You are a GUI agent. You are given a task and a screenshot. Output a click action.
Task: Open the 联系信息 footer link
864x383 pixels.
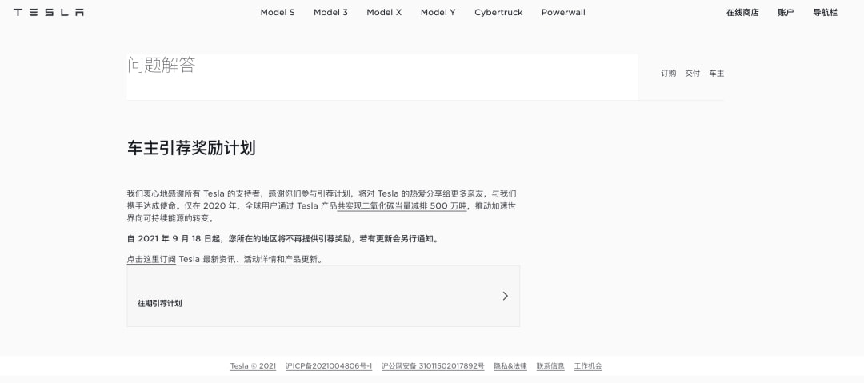tap(550, 366)
